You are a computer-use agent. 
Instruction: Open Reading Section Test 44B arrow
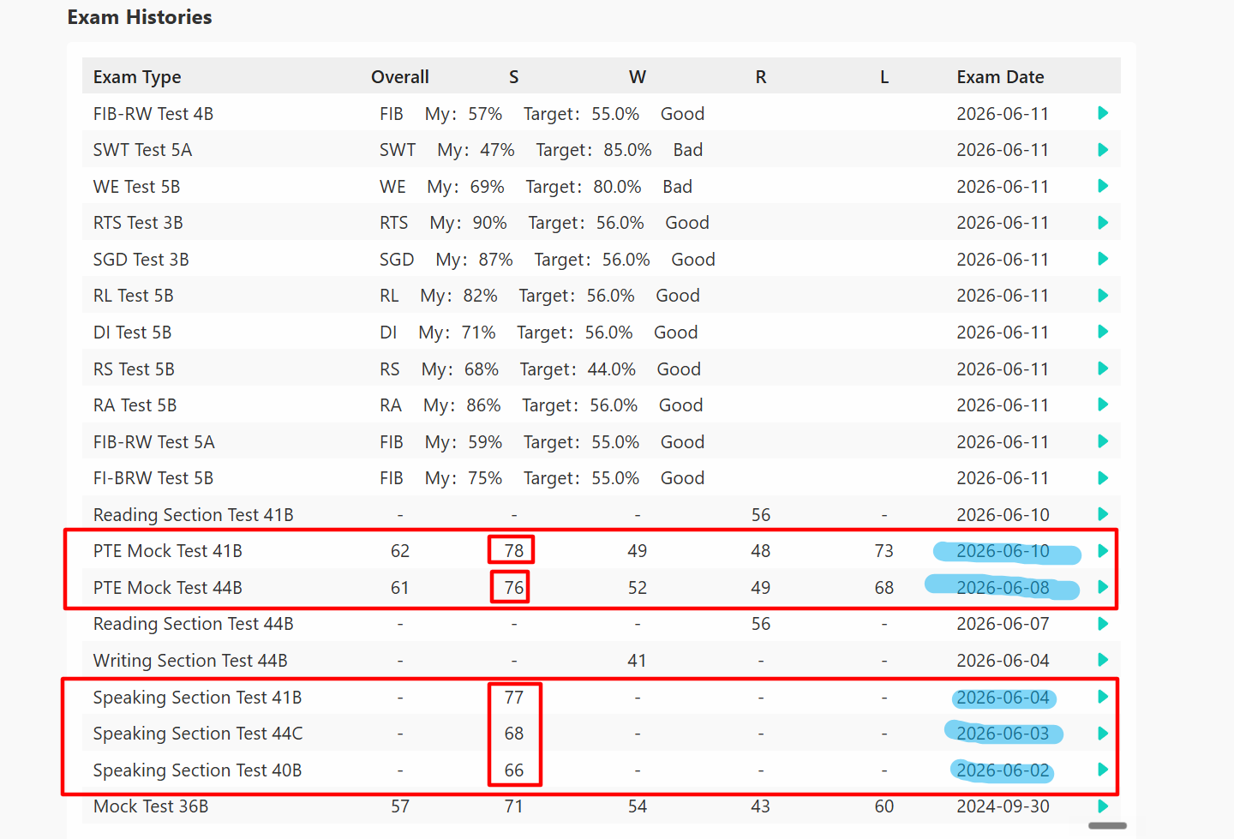pyautogui.click(x=1103, y=624)
